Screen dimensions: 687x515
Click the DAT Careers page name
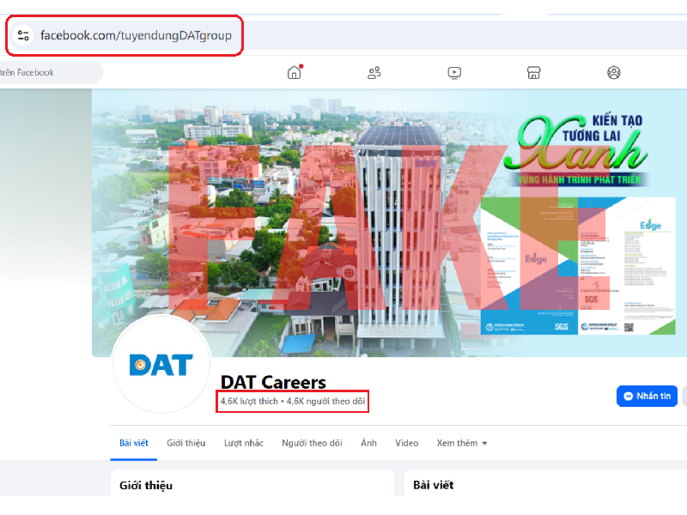click(x=273, y=382)
